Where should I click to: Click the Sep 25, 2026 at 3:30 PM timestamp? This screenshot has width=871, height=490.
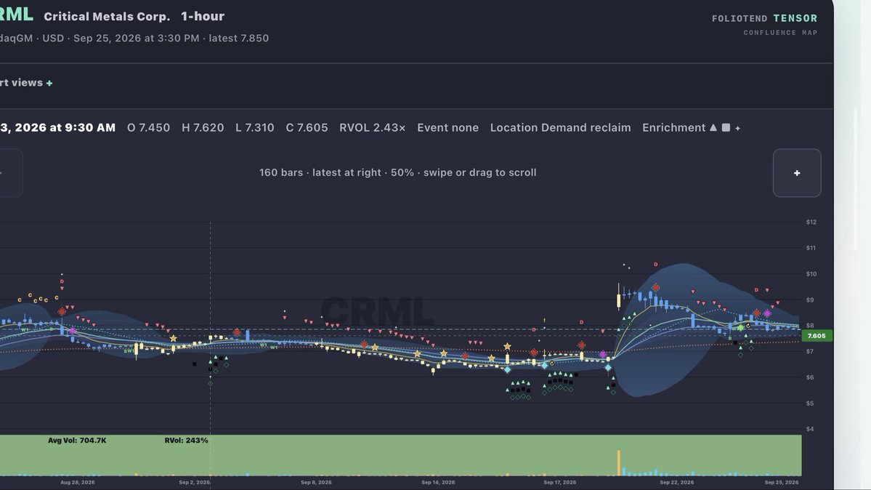(136, 39)
